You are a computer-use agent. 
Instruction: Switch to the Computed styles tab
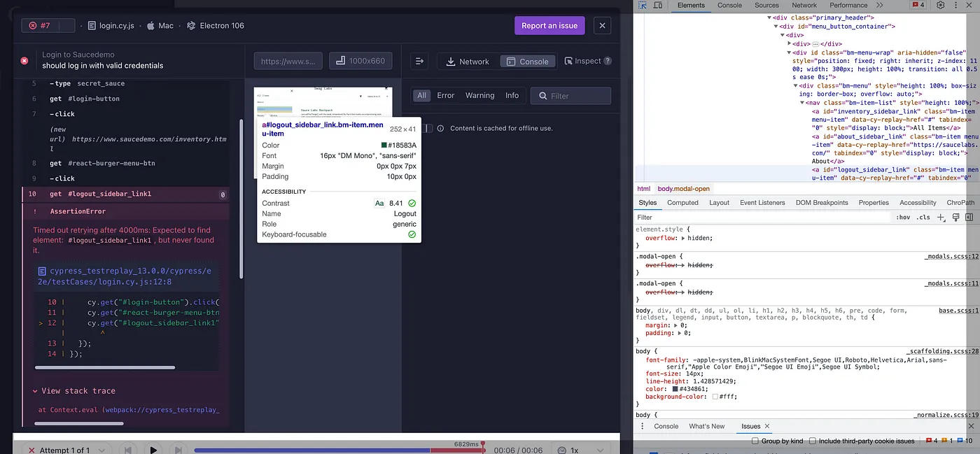coord(682,202)
